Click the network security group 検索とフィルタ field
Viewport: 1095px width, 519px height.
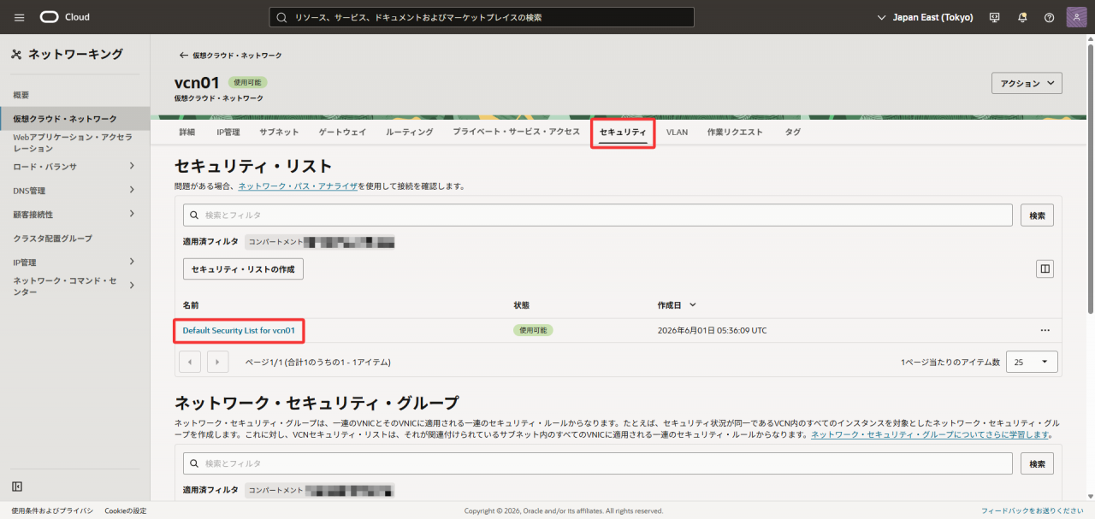pos(598,463)
